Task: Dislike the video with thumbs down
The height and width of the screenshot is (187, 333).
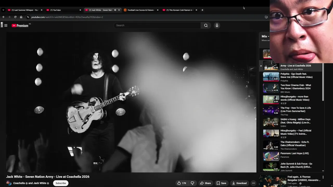Action: click(193, 183)
